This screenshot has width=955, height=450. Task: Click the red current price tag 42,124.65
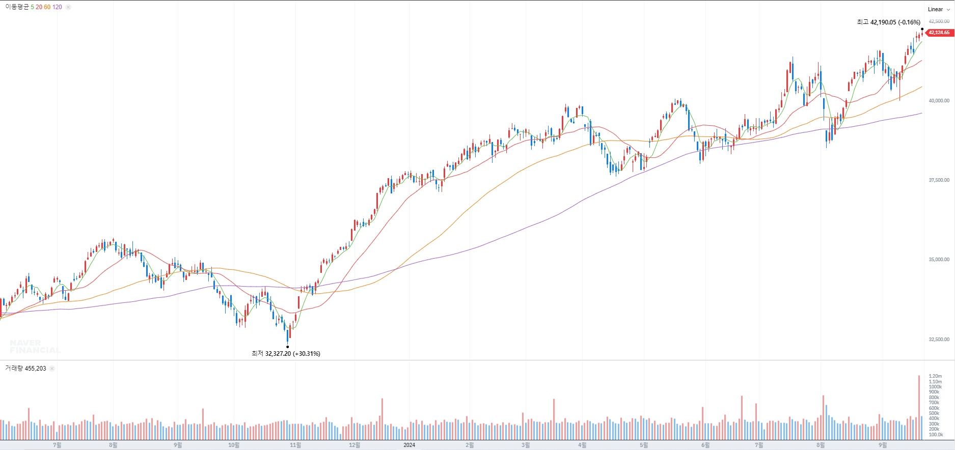939,33
